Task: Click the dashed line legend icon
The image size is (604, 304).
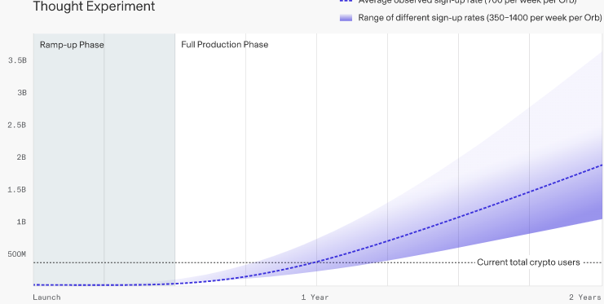Action: [346, 2]
